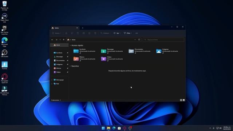Open the Filtro dropdown

pyautogui.click(x=128, y=33)
